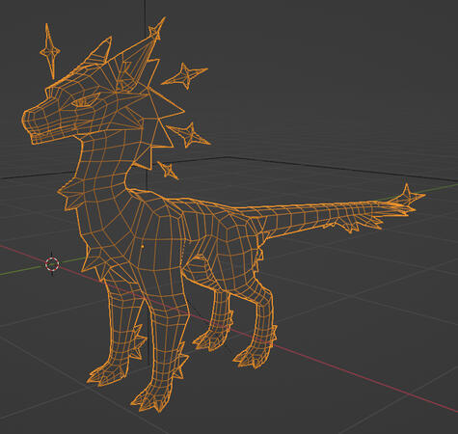The width and height of the screenshot is (458, 434).
Task: Click the star on the ear tip
Action: coord(157,29)
